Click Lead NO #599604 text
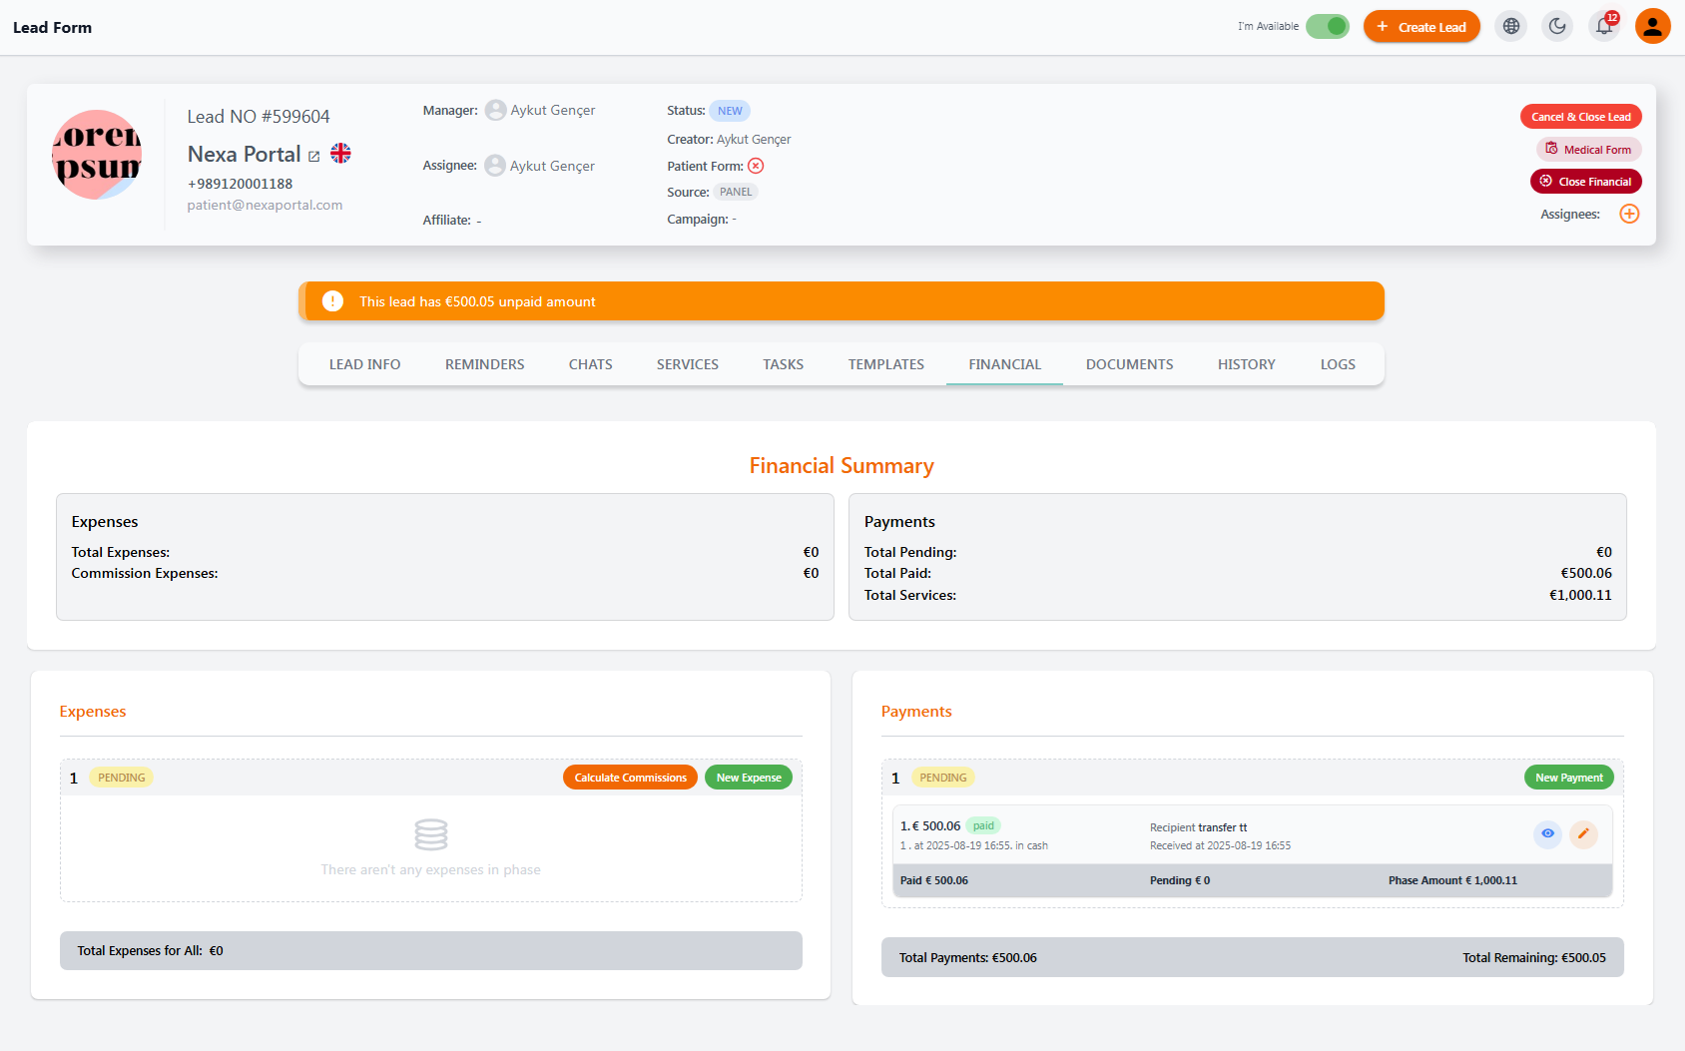The image size is (1685, 1051). (259, 117)
